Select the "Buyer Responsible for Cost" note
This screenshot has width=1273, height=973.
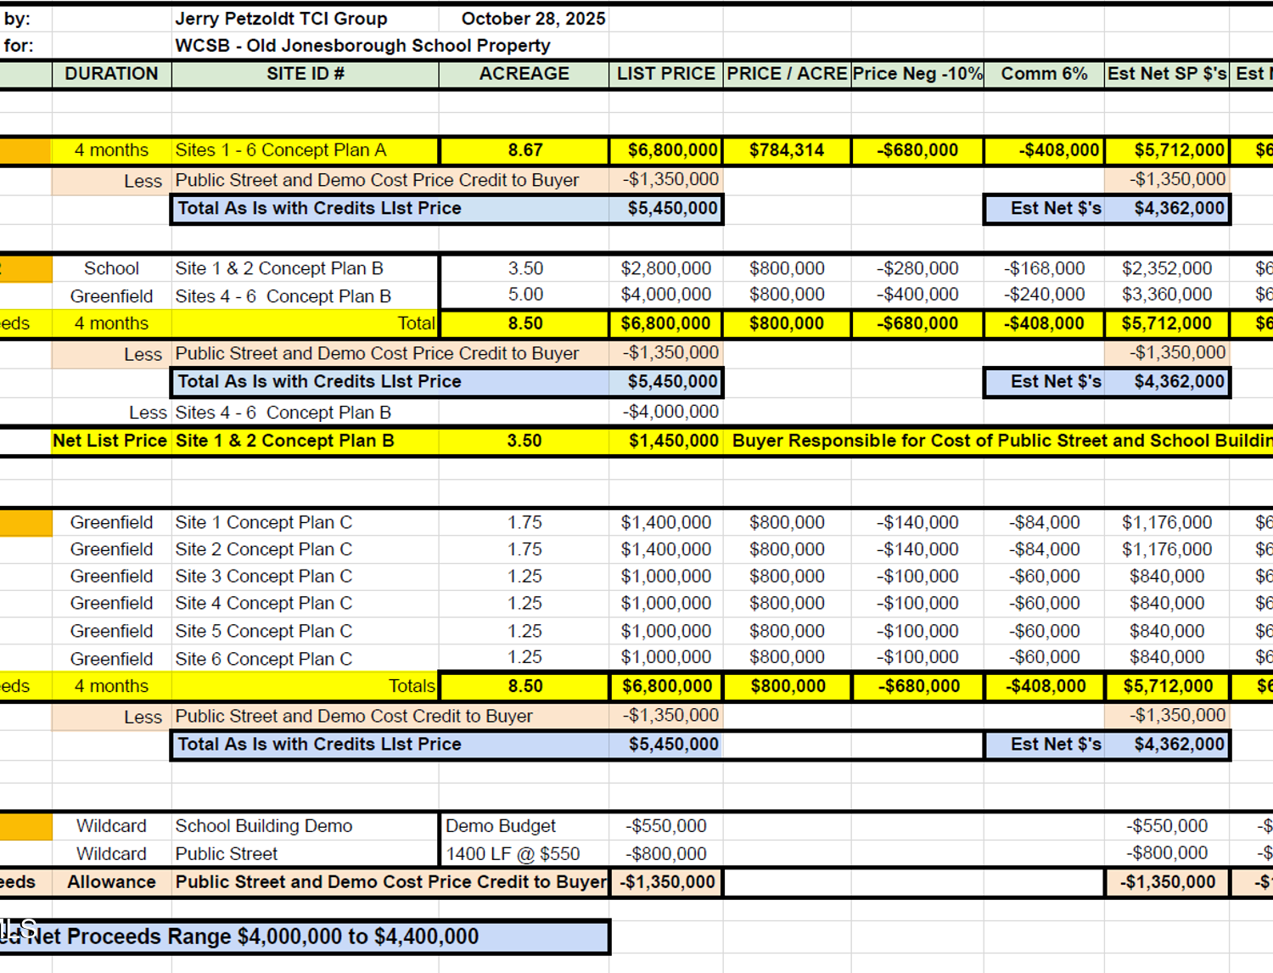click(x=1002, y=441)
